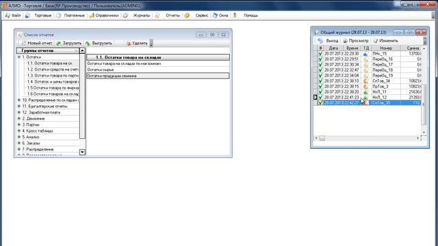Expand the 12. Заработная плата group

coord(19,112)
